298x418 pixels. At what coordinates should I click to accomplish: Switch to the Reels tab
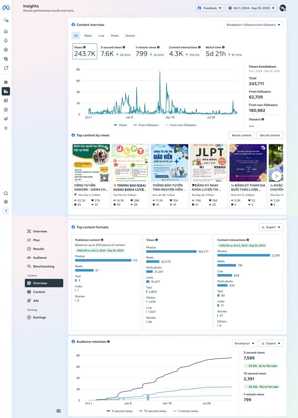tap(88, 36)
